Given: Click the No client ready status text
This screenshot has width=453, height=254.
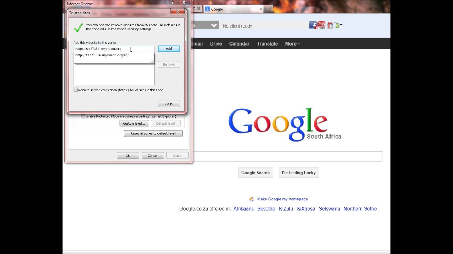Looking at the screenshot, I should click(x=237, y=26).
